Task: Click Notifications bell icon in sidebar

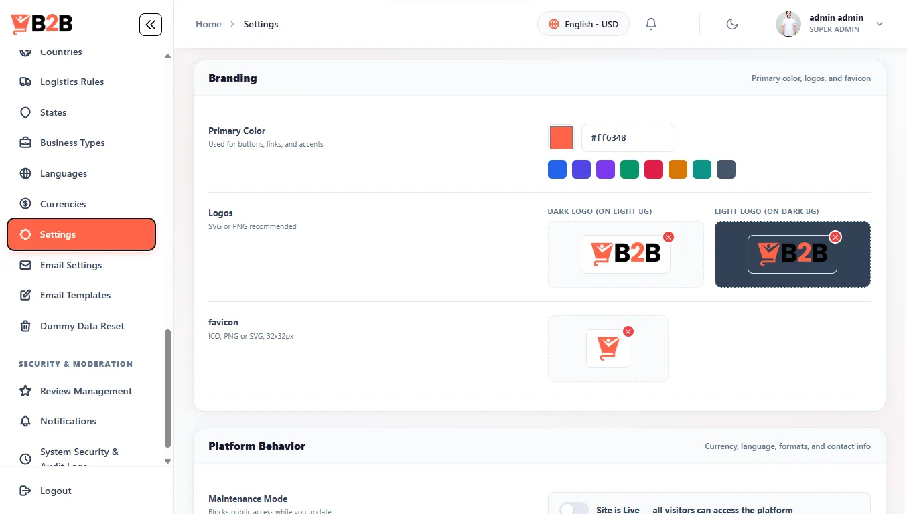Action: 25,421
